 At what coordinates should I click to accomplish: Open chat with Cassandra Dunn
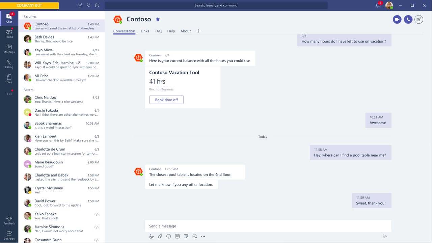[61, 239]
